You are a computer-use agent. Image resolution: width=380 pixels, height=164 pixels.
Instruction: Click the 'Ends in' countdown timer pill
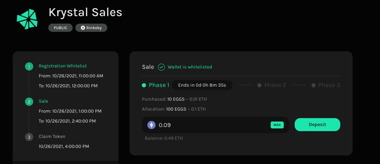[202, 85]
